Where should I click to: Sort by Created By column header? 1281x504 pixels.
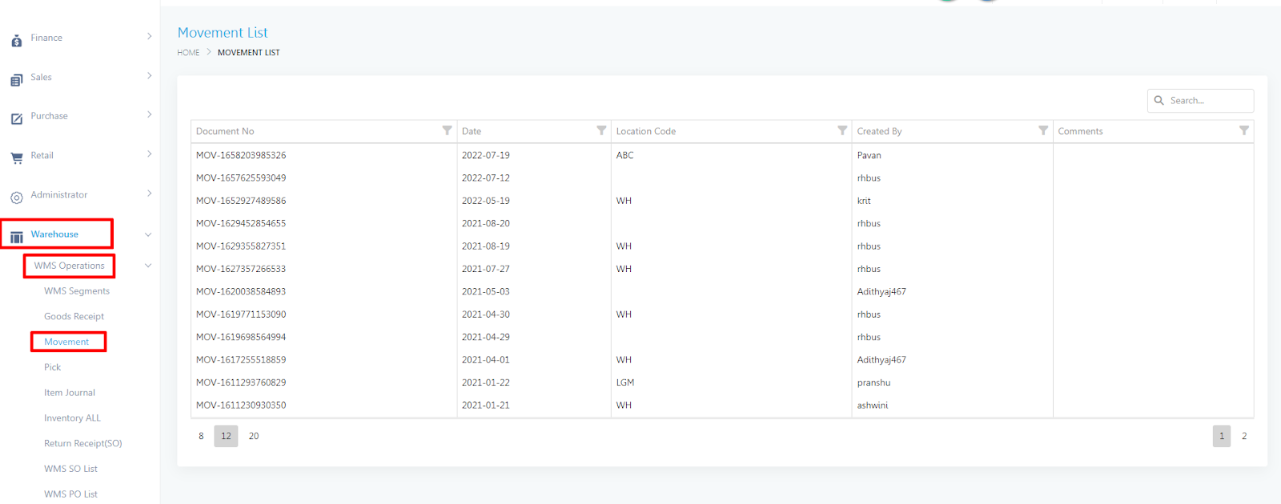pyautogui.click(x=879, y=131)
